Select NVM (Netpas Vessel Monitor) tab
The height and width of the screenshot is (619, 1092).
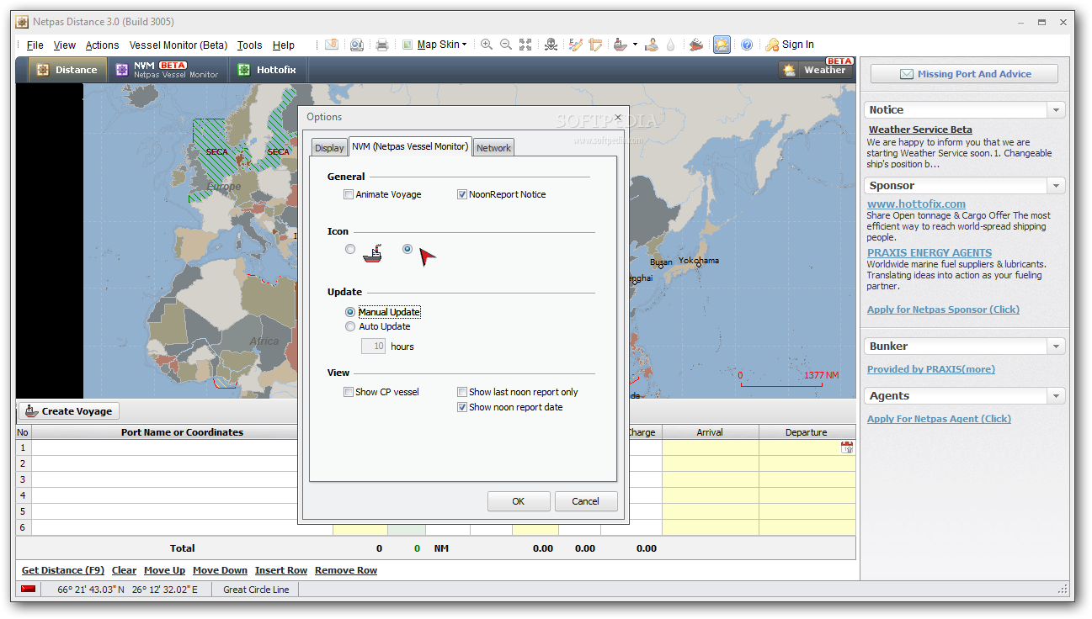[410, 146]
